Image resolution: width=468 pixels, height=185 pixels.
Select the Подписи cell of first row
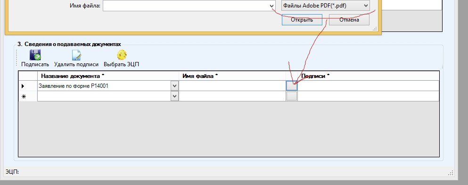pyautogui.click(x=368, y=86)
